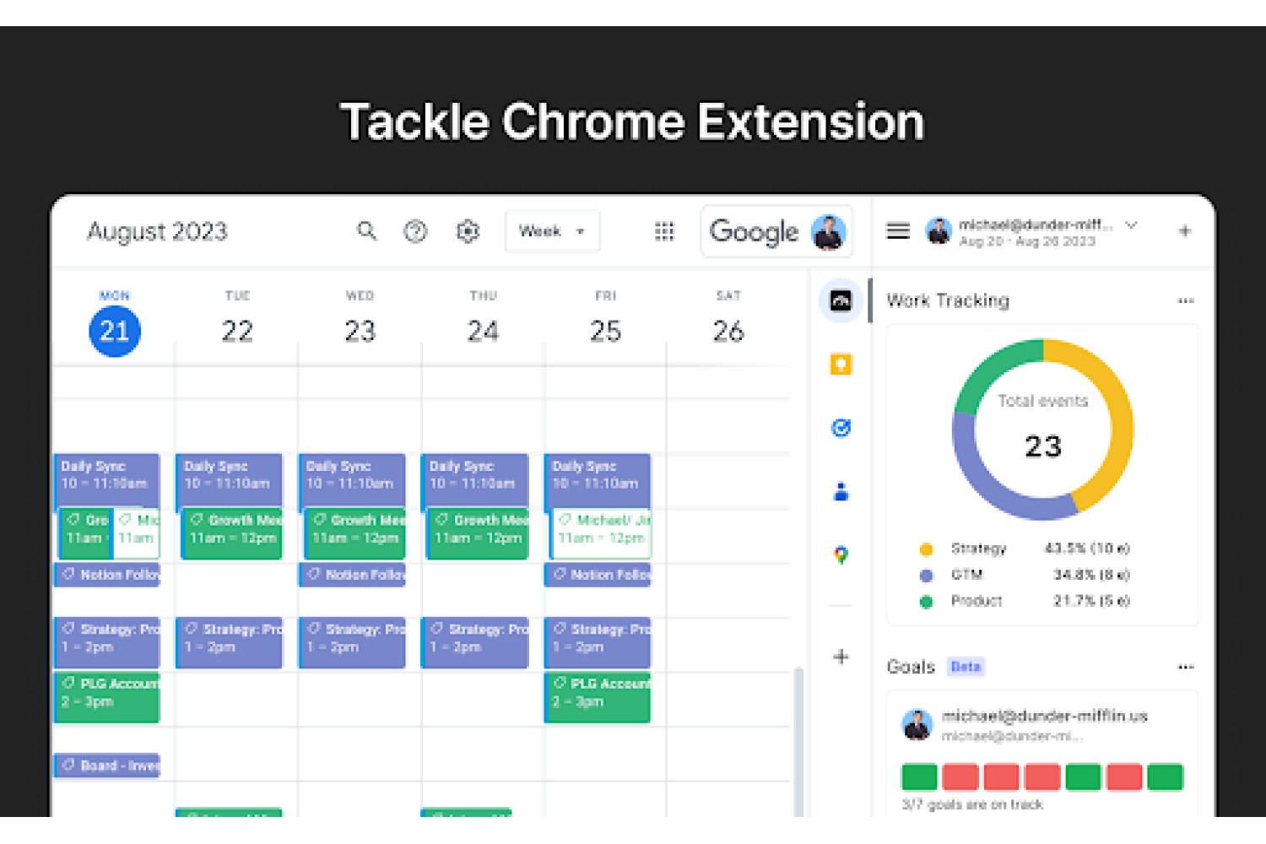Open the help question mark icon
1266x844 pixels.
[x=415, y=231]
